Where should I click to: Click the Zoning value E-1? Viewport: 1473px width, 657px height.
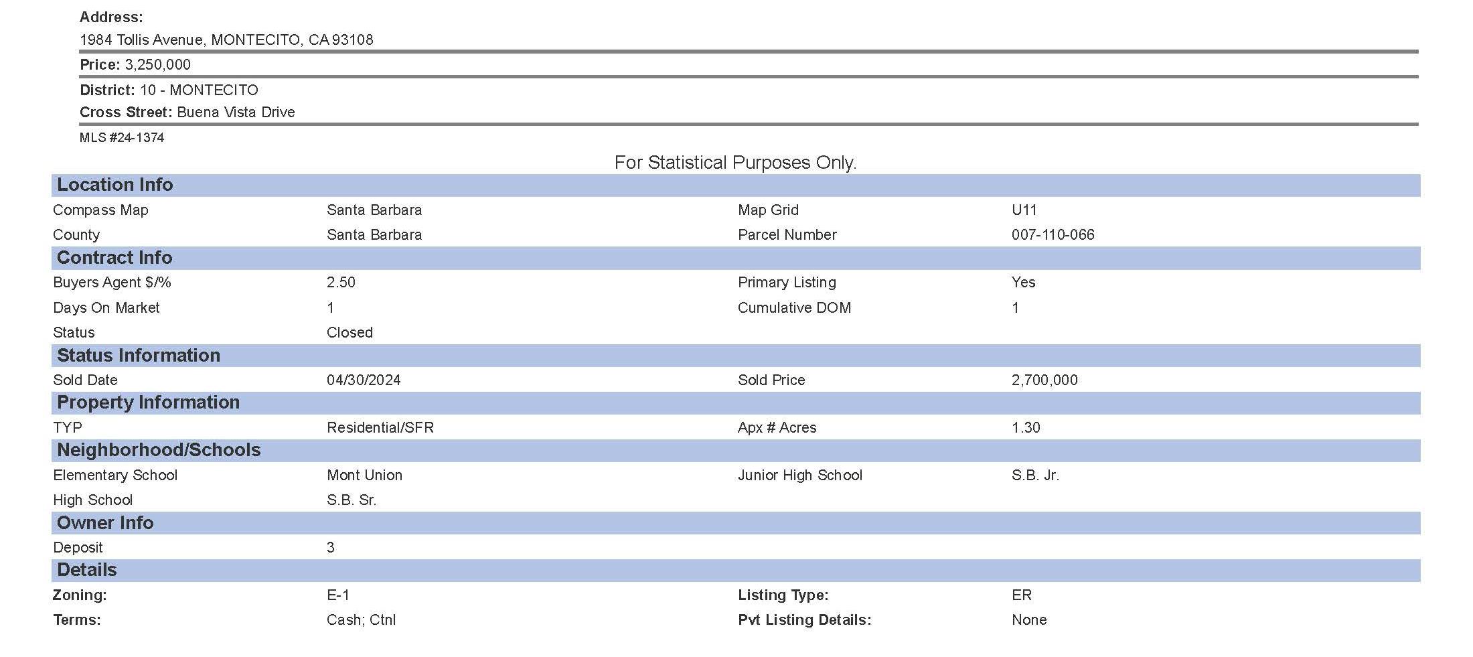(x=338, y=595)
